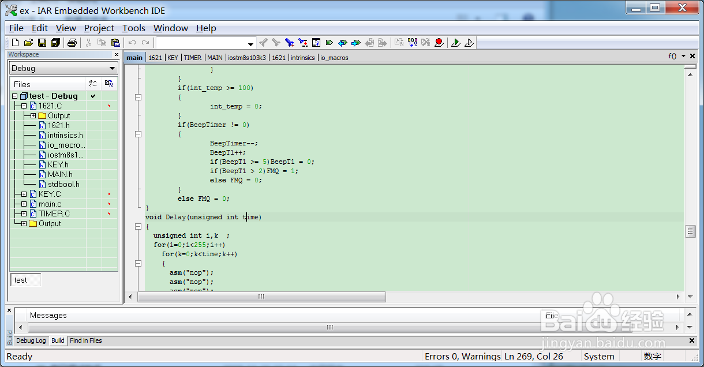704x367 pixels.
Task: Click the 'Ln 269, Col 26' status field
Action: (x=533, y=357)
